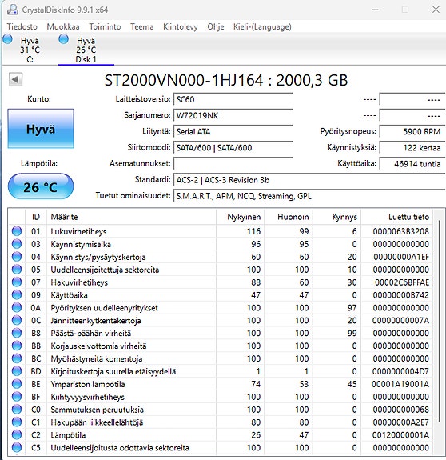The image size is (446, 460).
Task: Click status orb for Käyttöaika row 09
Action: pos(17,295)
